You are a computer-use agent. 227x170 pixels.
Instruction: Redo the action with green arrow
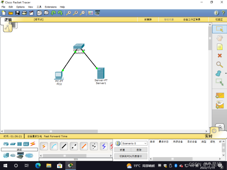(x=60, y=13)
